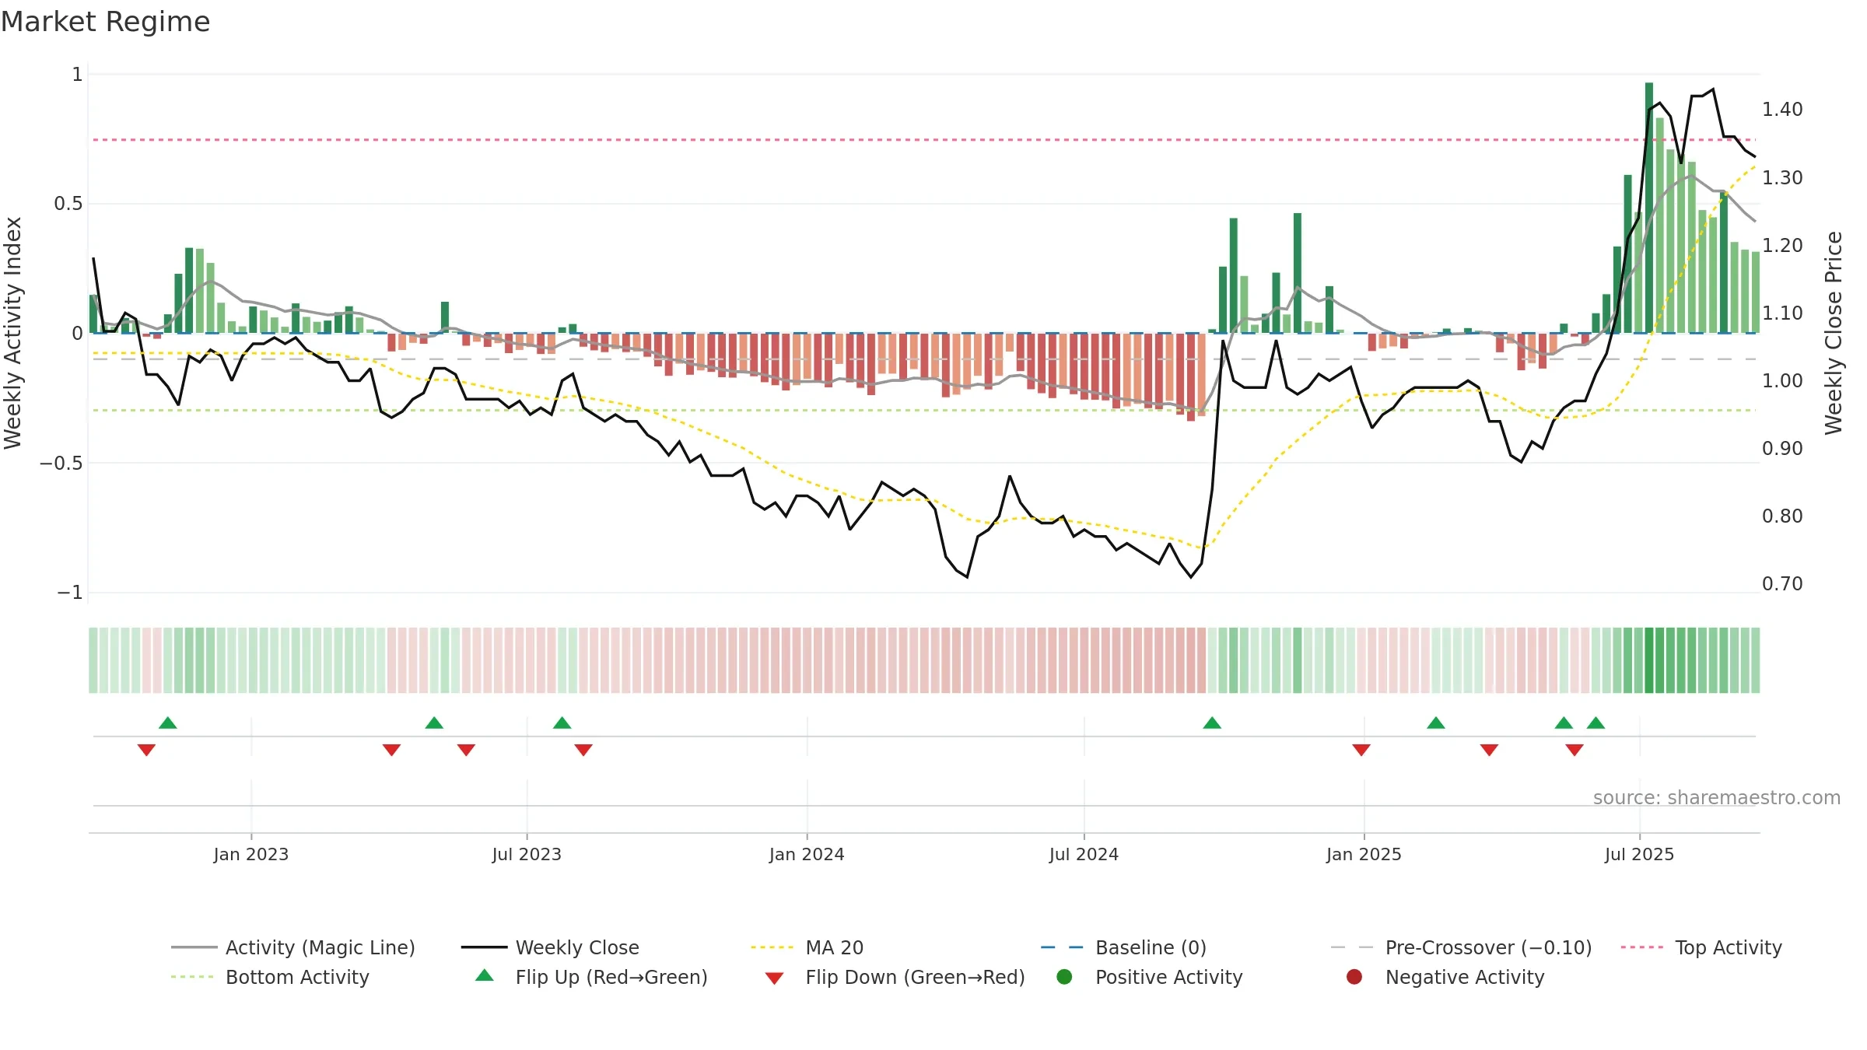
Task: Toggle the Baseline (0) legend entry
Action: click(1123, 947)
